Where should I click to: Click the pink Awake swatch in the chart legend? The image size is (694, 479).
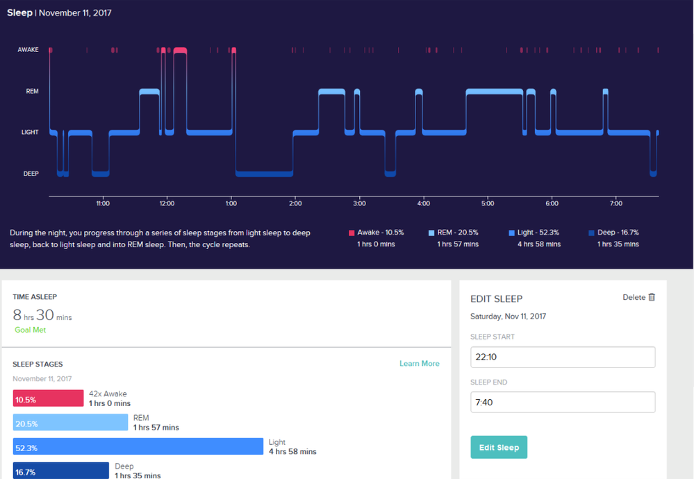tap(352, 233)
